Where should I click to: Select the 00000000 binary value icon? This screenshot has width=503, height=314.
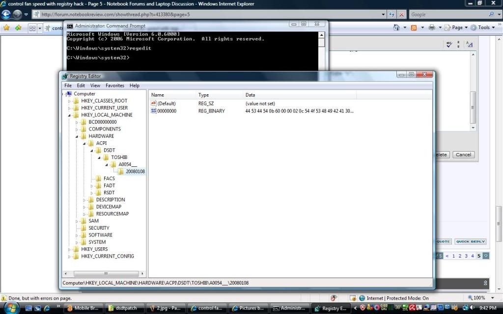153,111
